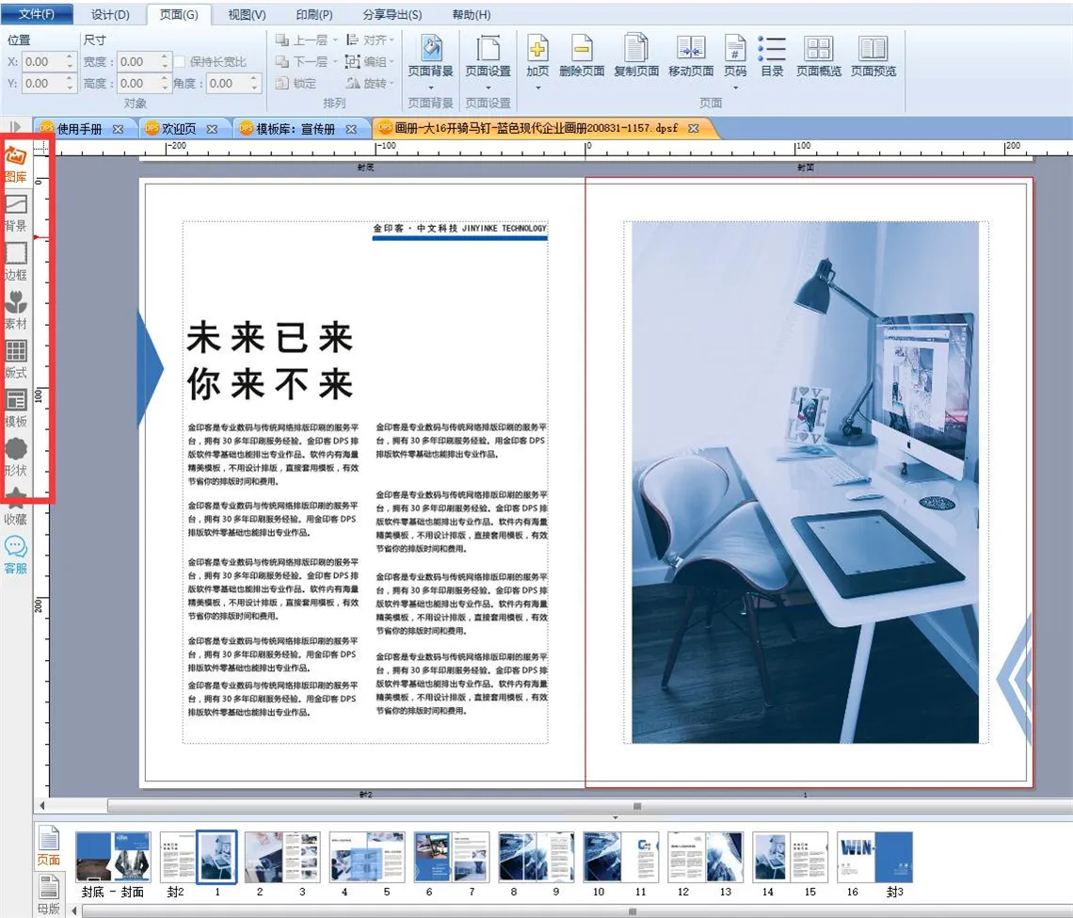
Task: Click the 目录 table of contents icon
Action: coord(772,49)
